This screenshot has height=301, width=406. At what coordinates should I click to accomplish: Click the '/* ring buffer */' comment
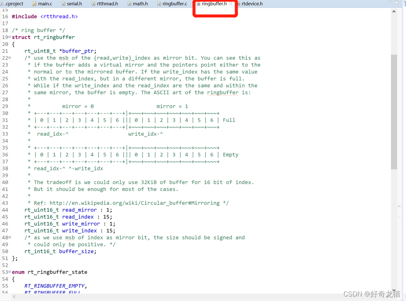pos(39,30)
